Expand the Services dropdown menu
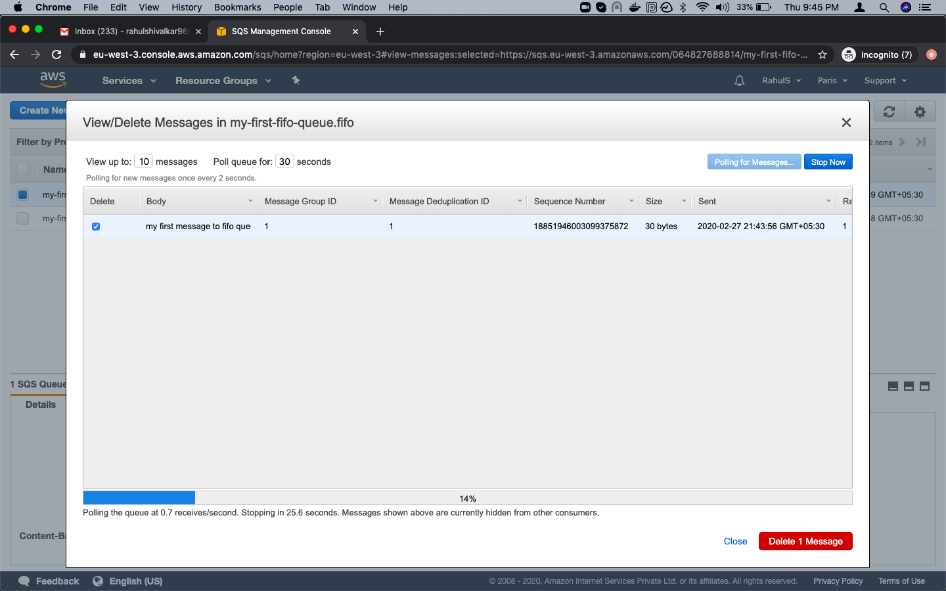 click(129, 81)
